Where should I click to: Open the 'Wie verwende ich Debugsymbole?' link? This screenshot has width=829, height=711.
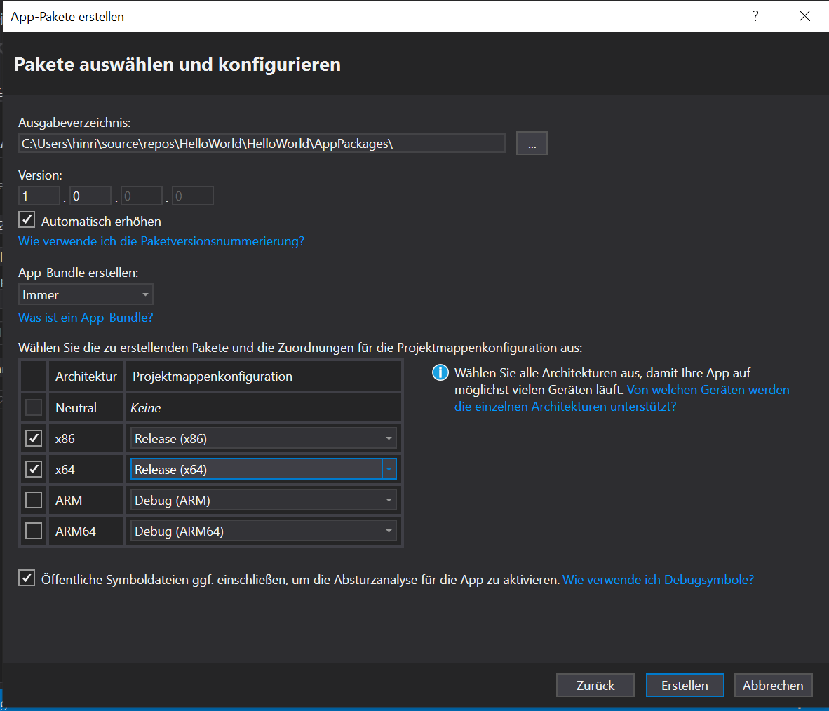pos(658,580)
